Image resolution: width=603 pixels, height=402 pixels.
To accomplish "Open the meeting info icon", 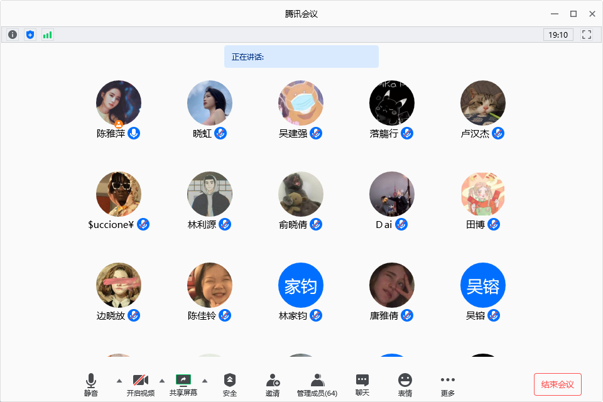I will coord(13,35).
